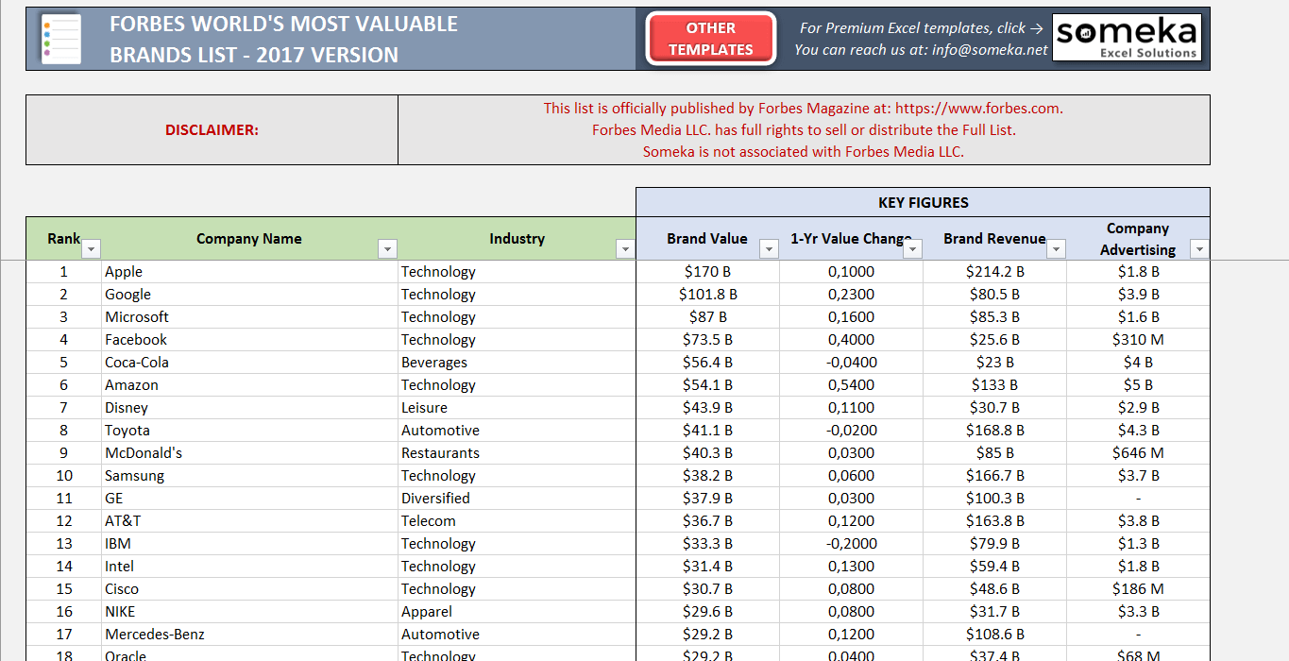Open the Brand Revenue filter dropdown

(1056, 249)
